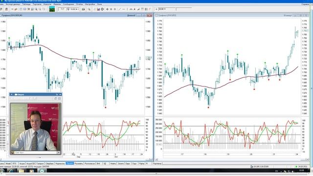Select the crosshair cursor tool

107,9
